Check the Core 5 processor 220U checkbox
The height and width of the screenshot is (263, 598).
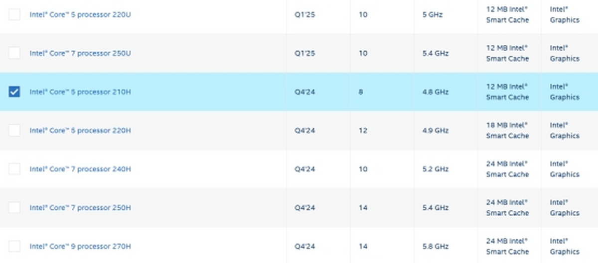(14, 14)
